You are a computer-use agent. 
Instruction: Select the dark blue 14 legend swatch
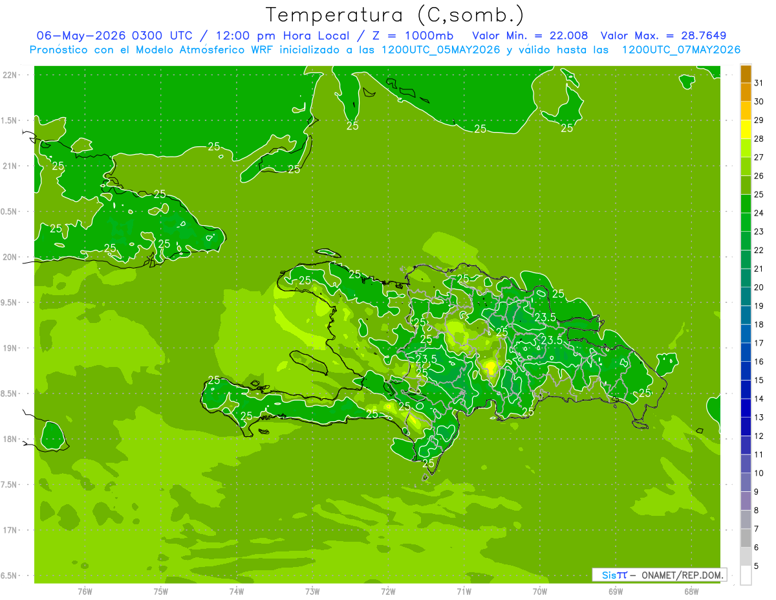746,390
